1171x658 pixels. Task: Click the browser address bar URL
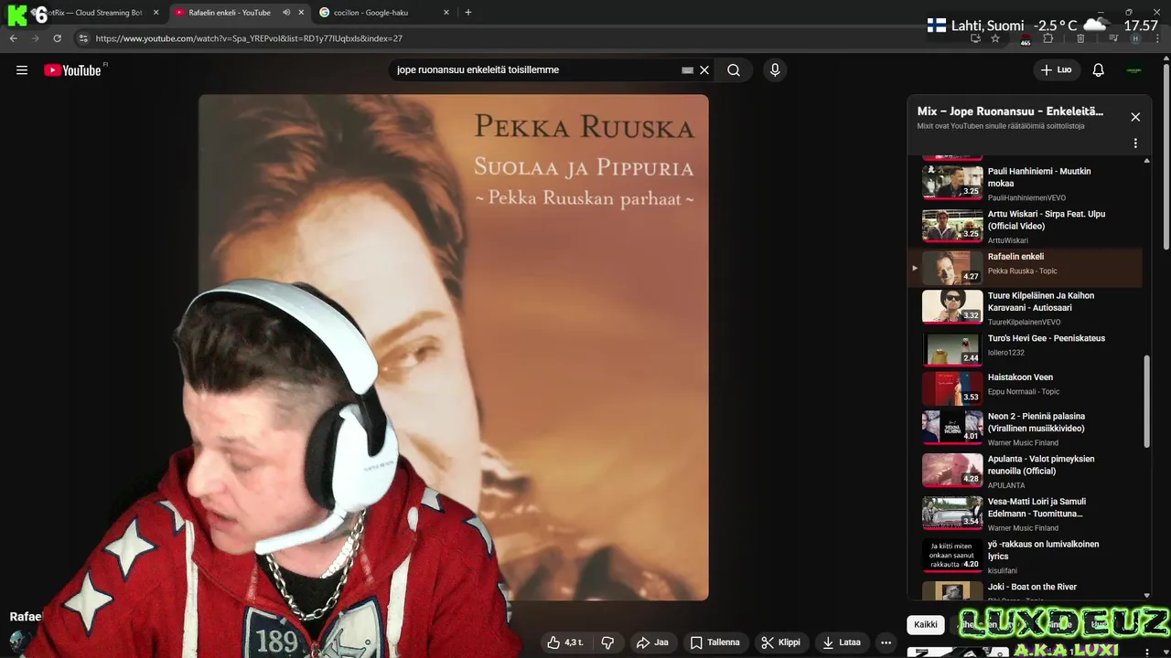pos(249,38)
